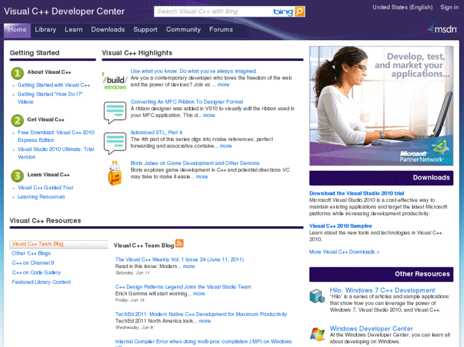Click the build windows logo thumbnail

coord(115,81)
